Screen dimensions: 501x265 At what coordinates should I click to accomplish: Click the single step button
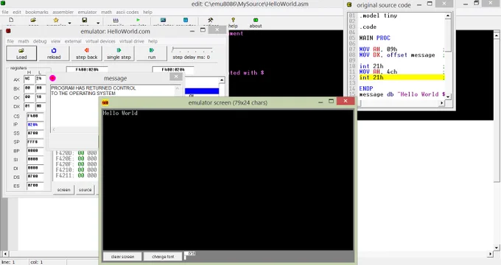(x=119, y=53)
